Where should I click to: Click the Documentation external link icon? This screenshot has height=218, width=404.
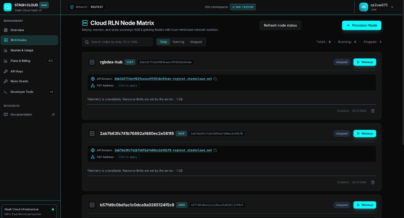click(x=53, y=115)
